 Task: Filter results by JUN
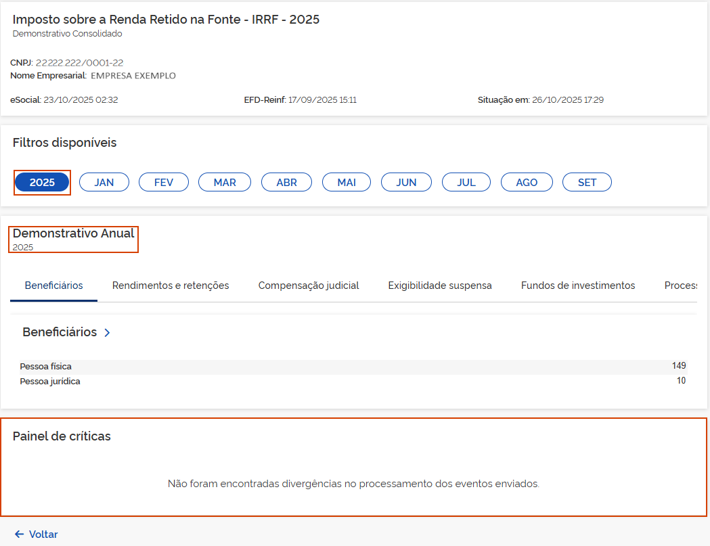406,183
